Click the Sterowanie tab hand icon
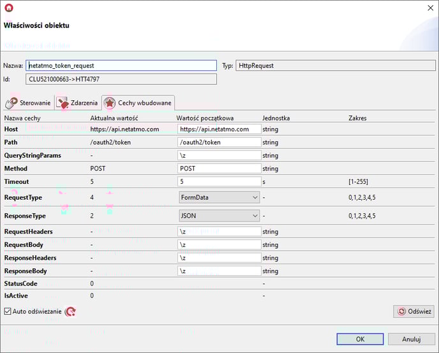Viewport: 439px width, 353px height. (11, 103)
